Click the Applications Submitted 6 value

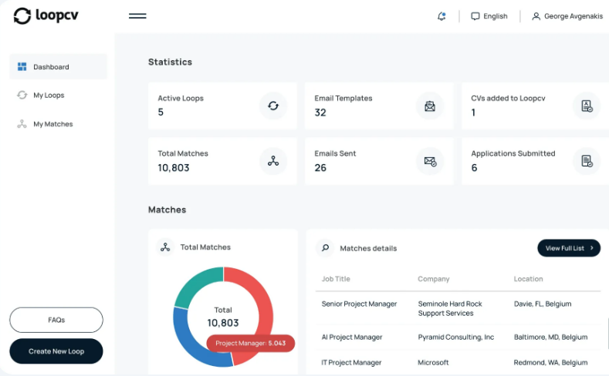click(x=474, y=168)
